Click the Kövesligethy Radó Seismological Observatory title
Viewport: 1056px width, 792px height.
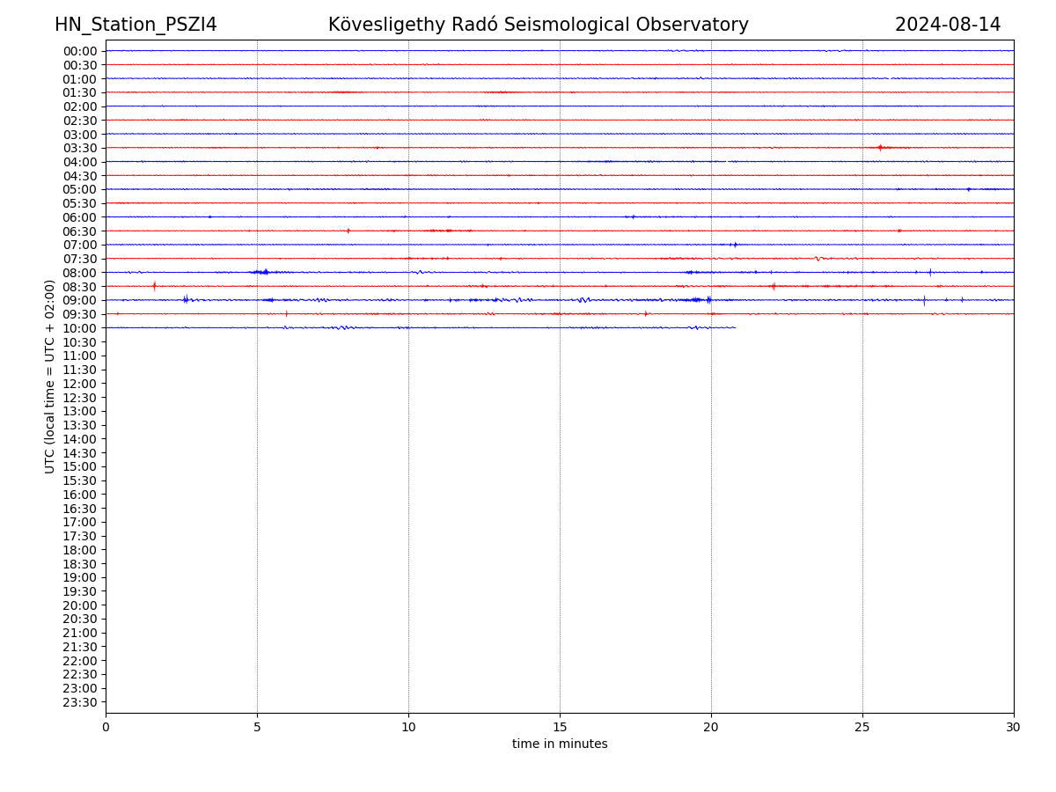click(538, 25)
